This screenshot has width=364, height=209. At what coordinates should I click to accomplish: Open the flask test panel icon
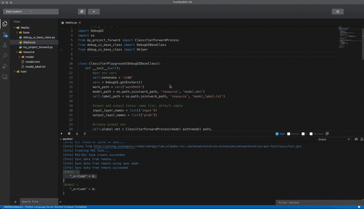(5, 45)
